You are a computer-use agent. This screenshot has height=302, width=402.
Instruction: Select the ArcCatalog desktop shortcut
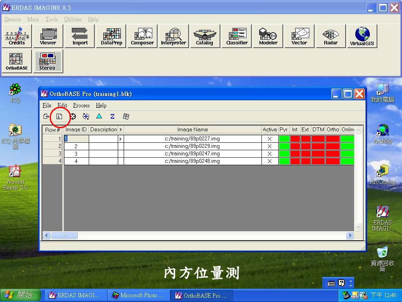tap(382, 175)
